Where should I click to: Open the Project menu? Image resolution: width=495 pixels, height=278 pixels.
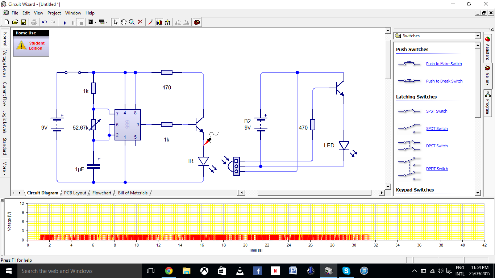54,13
